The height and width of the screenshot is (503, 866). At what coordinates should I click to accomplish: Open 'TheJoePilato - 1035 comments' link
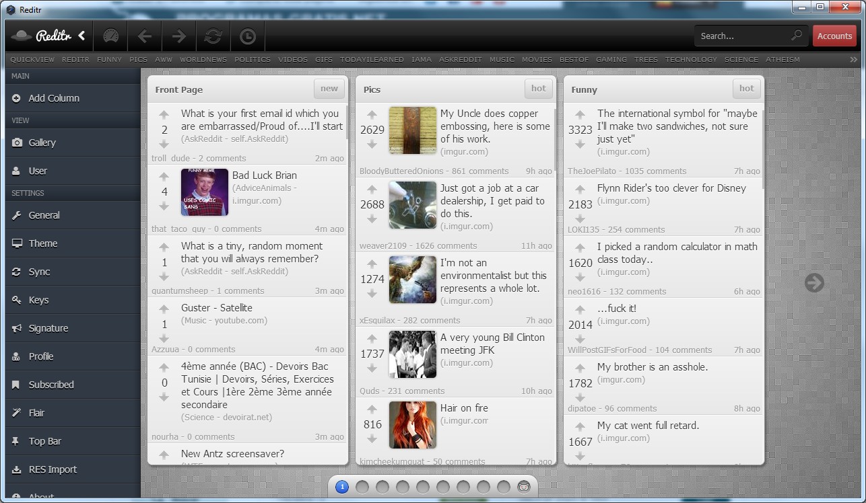click(x=627, y=171)
